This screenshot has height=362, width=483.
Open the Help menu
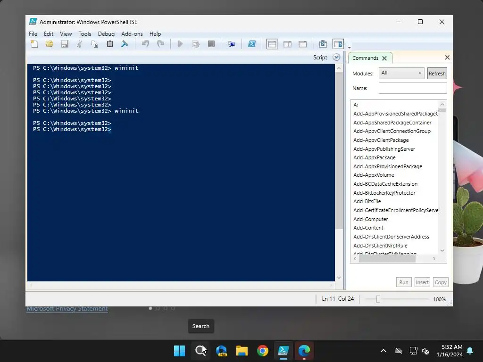(x=155, y=34)
